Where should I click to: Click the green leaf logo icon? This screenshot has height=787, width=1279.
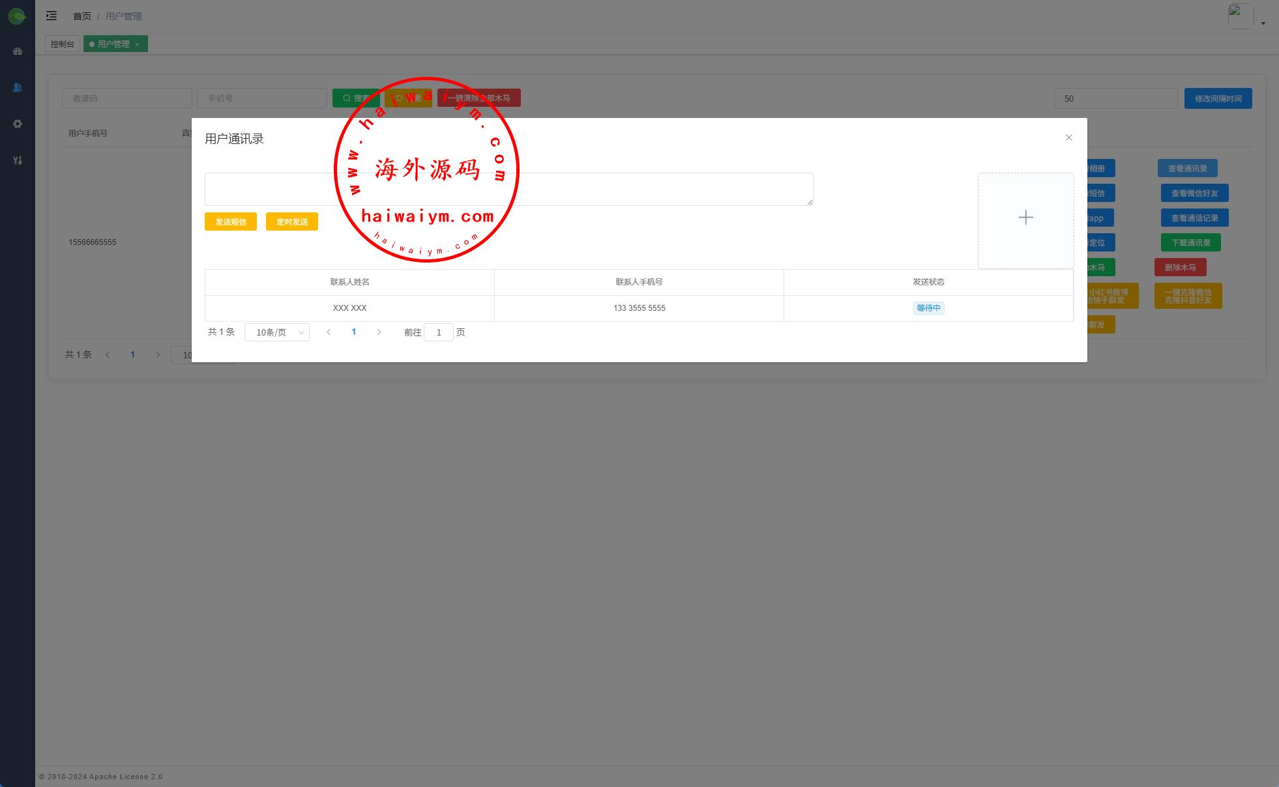tap(17, 16)
